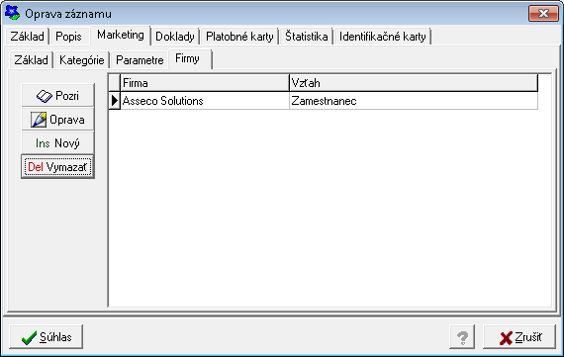The height and width of the screenshot is (357, 564).
Task: Click the Oprava pencil icon
Action: (39, 120)
